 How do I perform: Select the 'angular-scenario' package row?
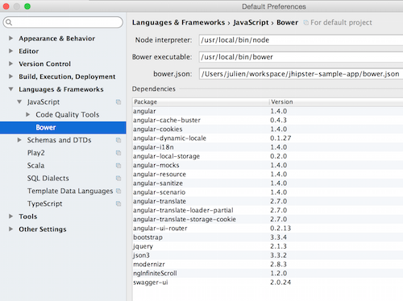(x=268, y=192)
